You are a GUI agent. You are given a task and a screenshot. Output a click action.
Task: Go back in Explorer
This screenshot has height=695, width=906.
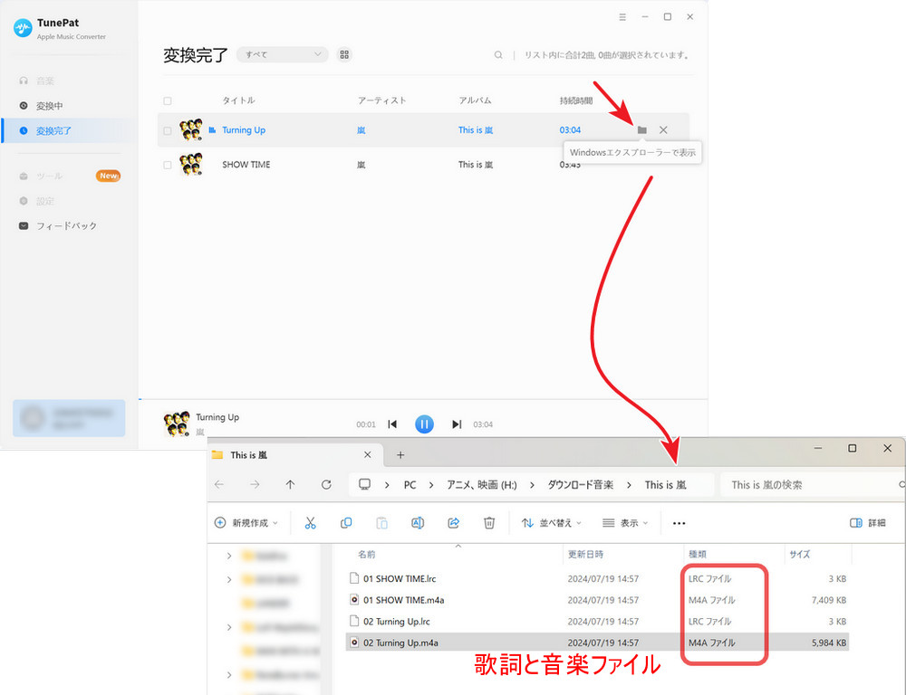[219, 485]
